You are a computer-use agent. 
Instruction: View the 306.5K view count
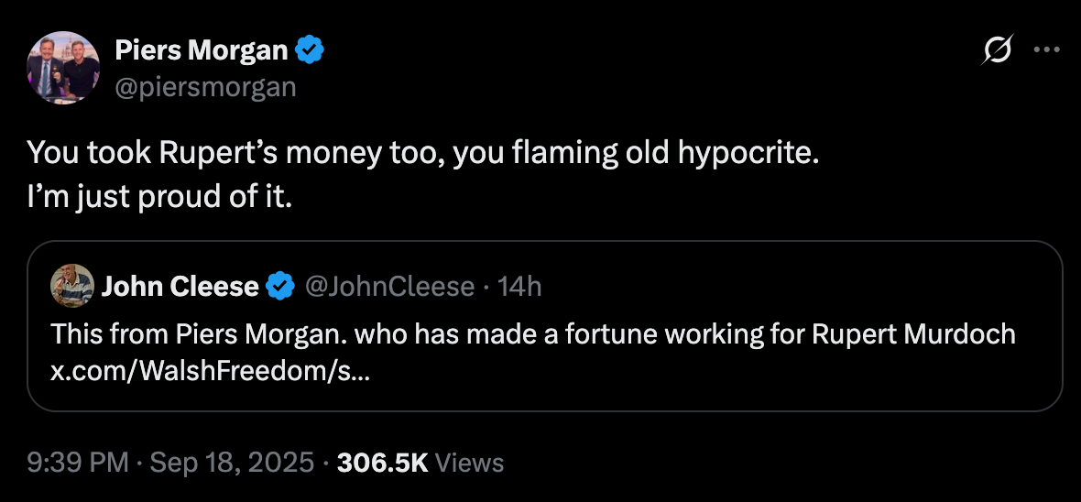pyautogui.click(x=382, y=463)
